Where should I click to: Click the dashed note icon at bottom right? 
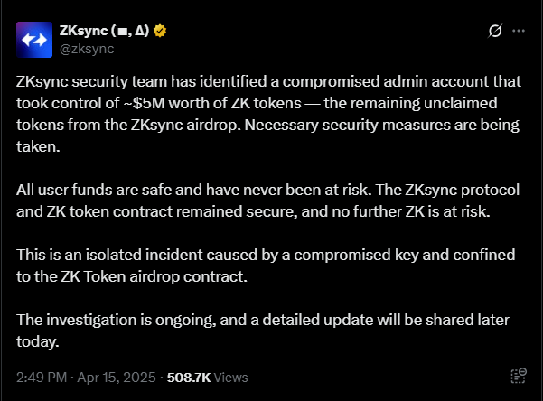click(519, 376)
